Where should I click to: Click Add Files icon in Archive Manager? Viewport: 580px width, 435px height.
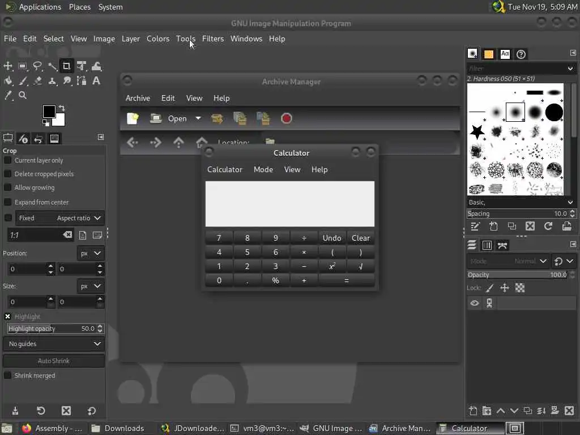[x=240, y=118]
